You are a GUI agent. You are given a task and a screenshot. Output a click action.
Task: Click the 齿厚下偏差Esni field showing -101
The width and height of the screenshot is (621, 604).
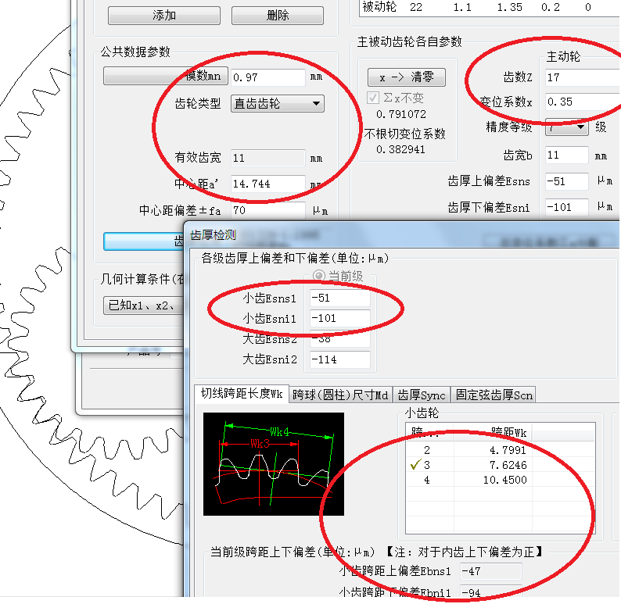pyautogui.click(x=566, y=207)
